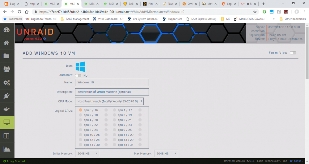Image resolution: width=309 pixels, height=164 pixels.
Task: Tick the checkbox left of cpu 10 / 26
Action: (80, 135)
